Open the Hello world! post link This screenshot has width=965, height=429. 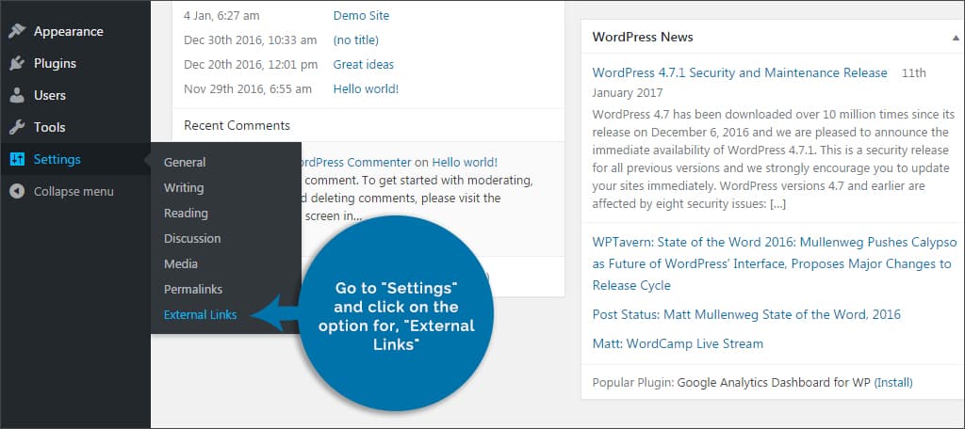[x=366, y=88]
